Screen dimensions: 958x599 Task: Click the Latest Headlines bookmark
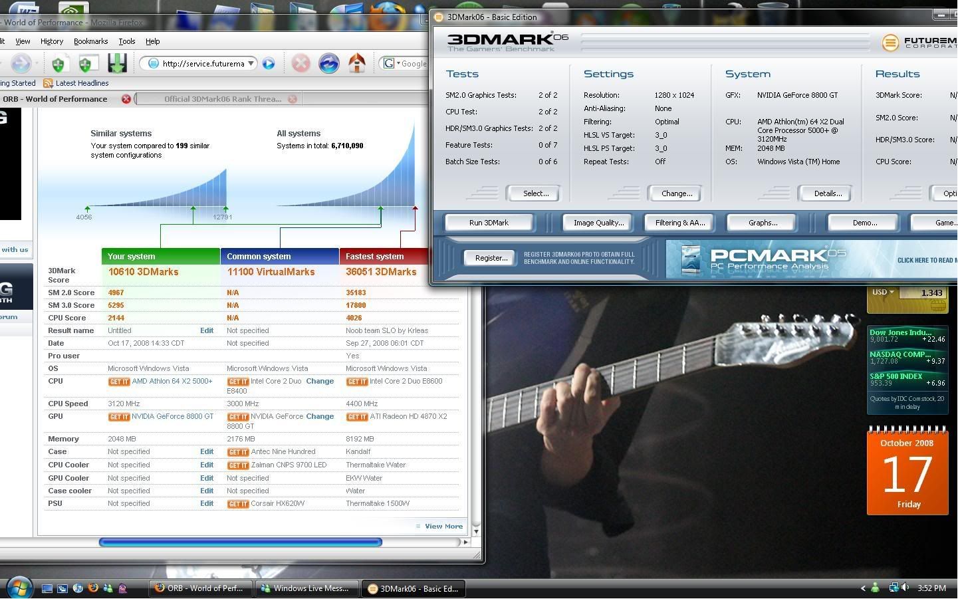[75, 83]
